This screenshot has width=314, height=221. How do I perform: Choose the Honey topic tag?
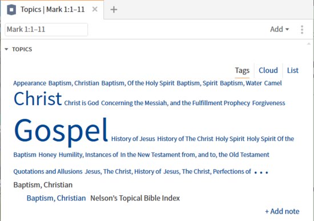point(47,155)
